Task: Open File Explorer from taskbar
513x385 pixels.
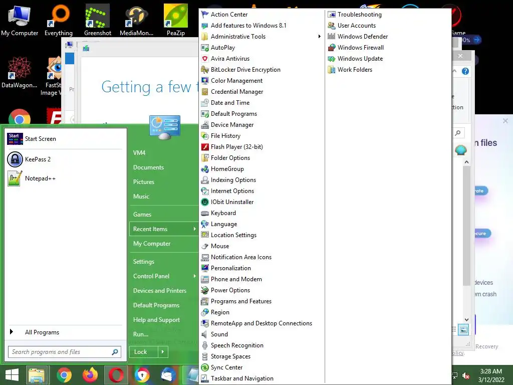Action: [x=37, y=375]
